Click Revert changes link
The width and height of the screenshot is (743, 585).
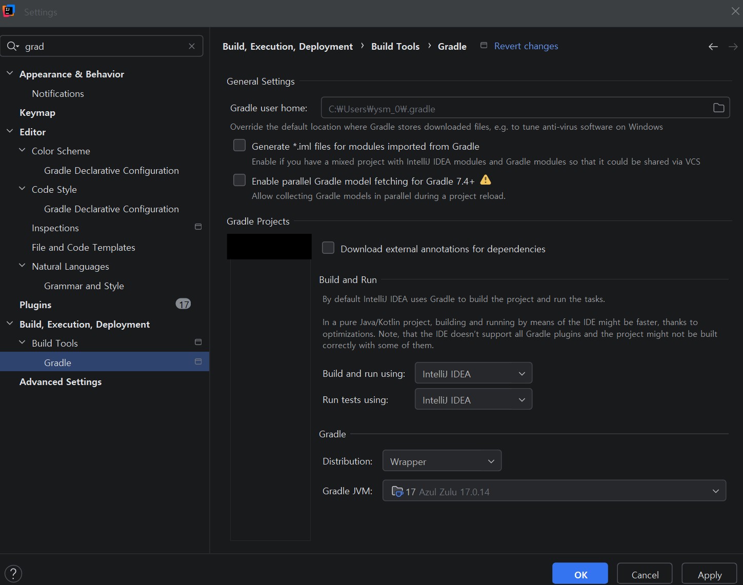point(526,46)
